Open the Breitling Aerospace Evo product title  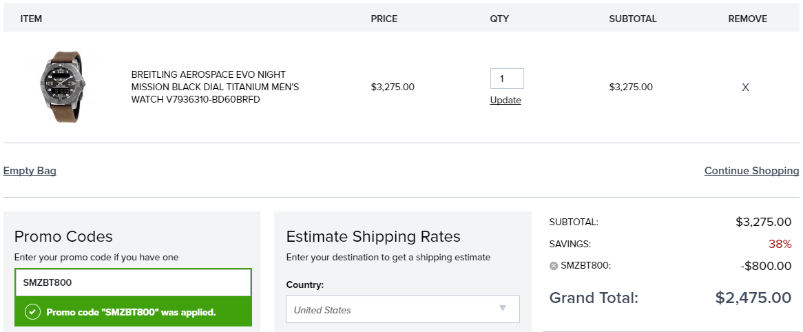pos(215,87)
